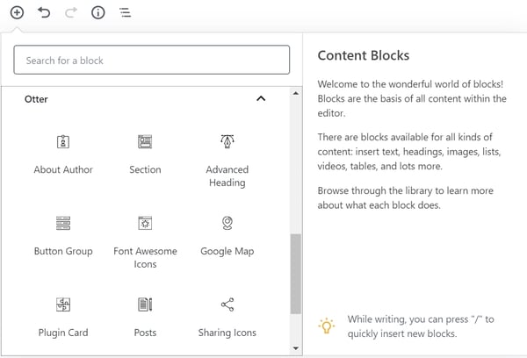
Task: Insert the Sharing Icons block
Action: click(227, 317)
